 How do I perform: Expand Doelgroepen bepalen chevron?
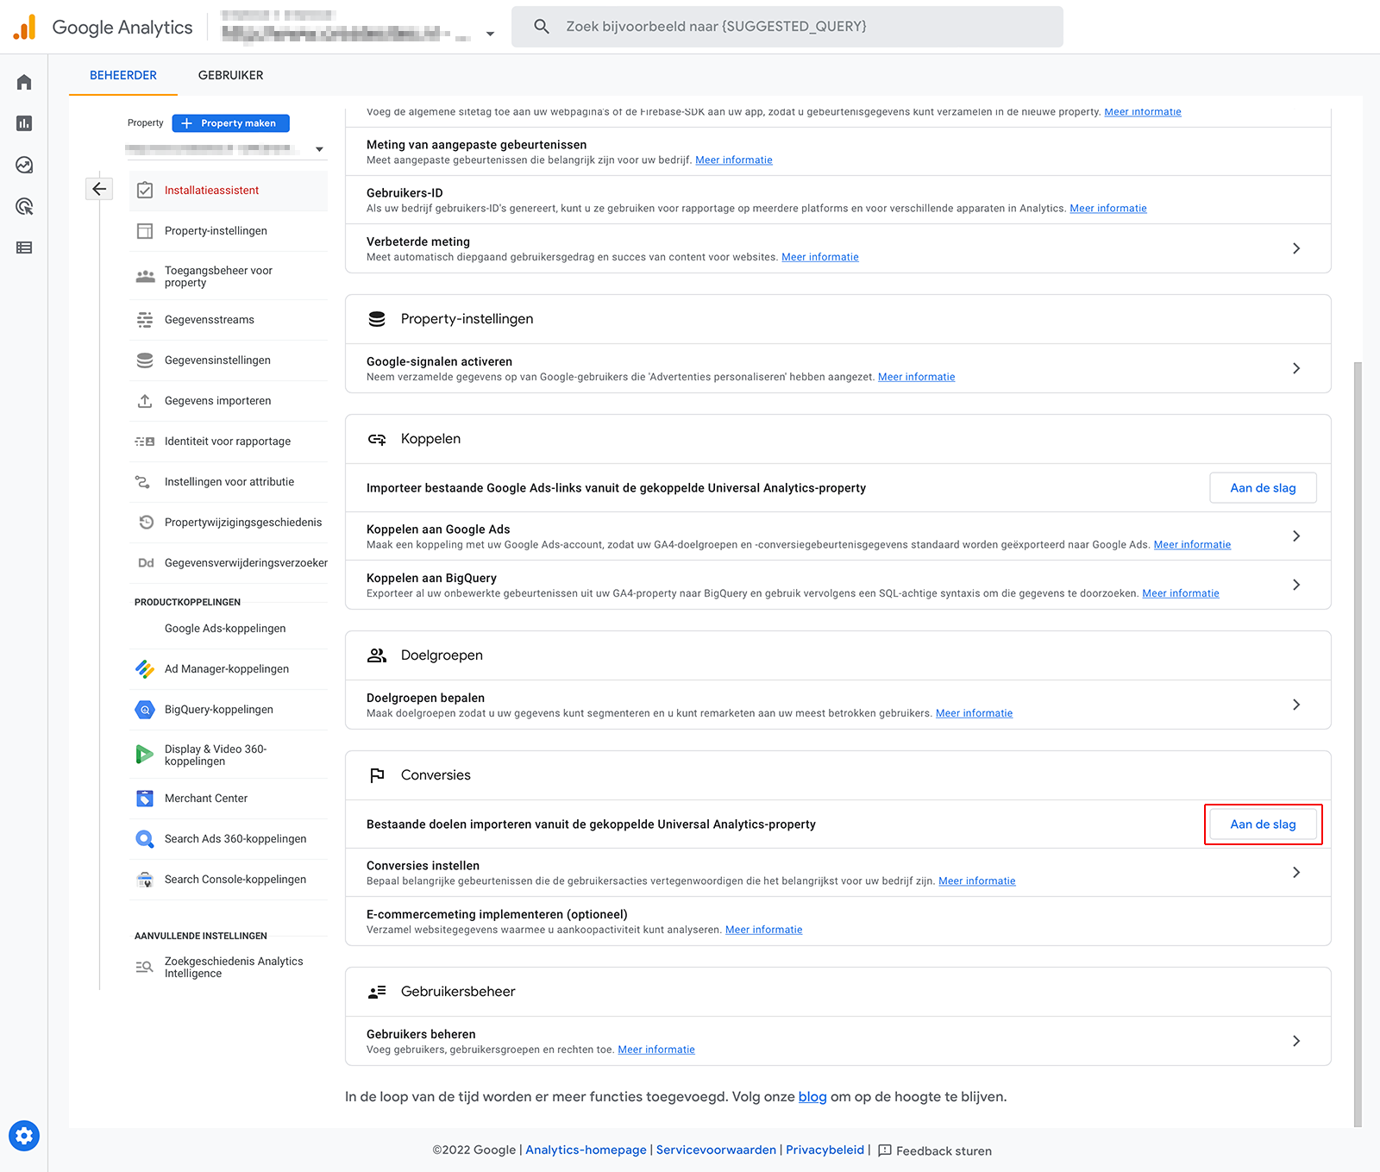[1296, 705]
